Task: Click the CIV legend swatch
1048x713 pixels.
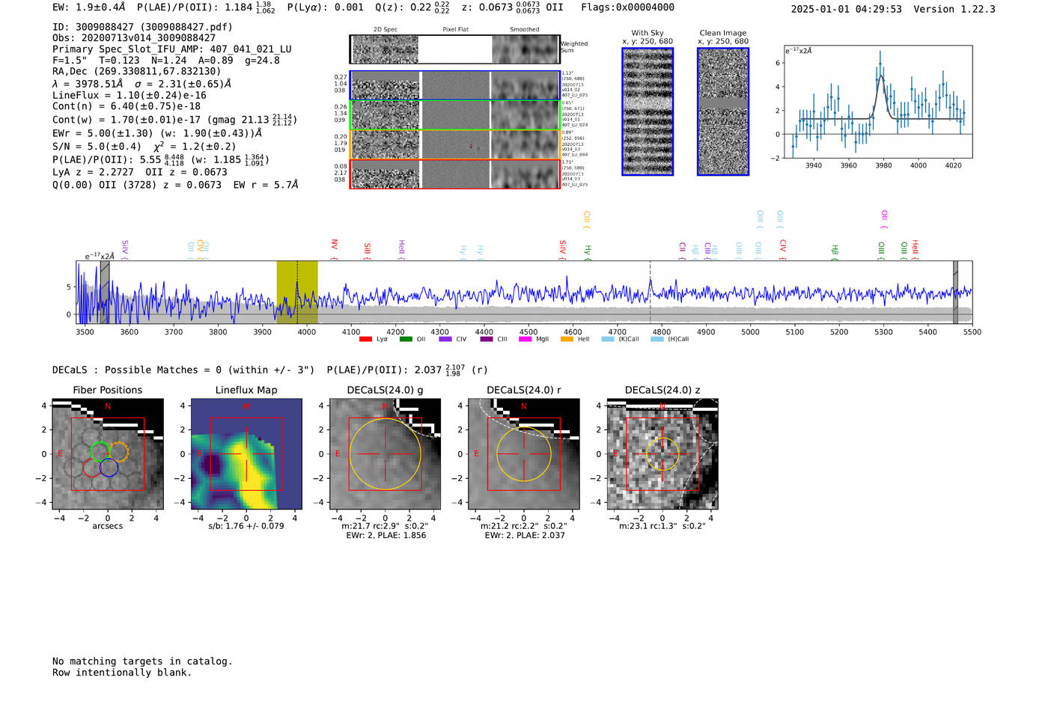Action: [445, 339]
